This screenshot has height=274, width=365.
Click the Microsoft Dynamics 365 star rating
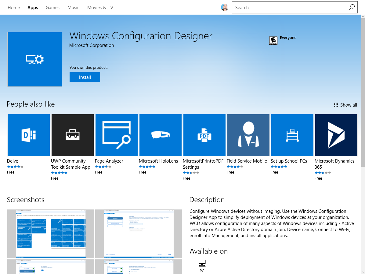[x=323, y=173]
